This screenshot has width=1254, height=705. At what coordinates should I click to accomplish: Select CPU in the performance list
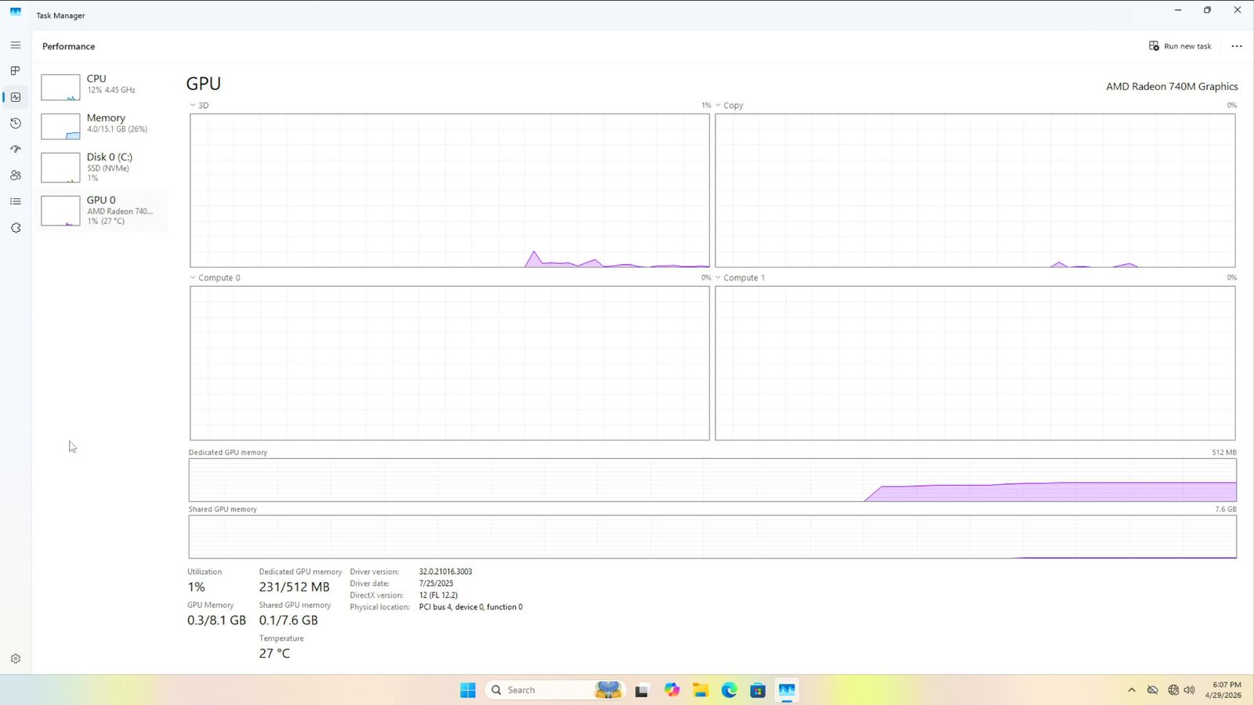coord(103,85)
